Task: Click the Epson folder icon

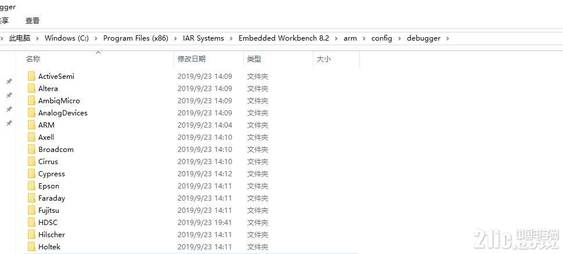Action: coord(31,186)
